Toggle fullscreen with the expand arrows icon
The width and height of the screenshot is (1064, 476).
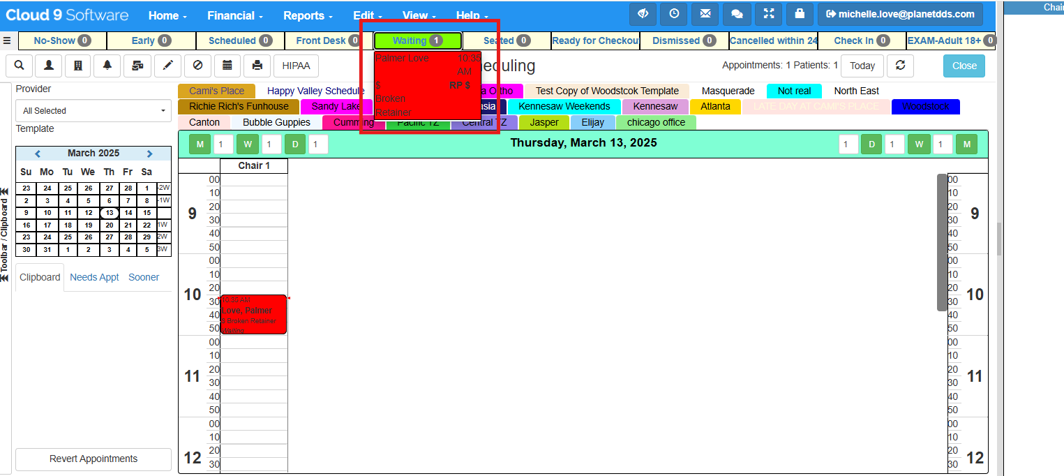point(768,14)
